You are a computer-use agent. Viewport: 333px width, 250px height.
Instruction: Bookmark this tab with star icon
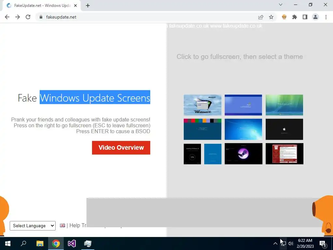(271, 17)
